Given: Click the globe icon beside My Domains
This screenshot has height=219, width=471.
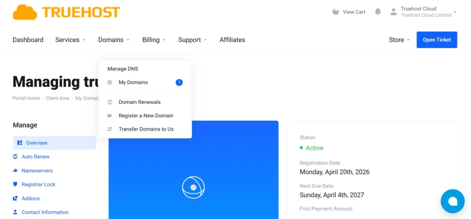Looking at the screenshot, I should click(109, 82).
